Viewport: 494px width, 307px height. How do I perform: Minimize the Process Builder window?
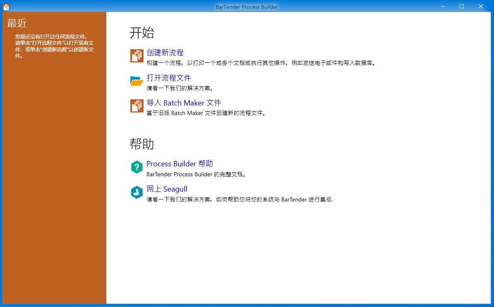[443, 6]
